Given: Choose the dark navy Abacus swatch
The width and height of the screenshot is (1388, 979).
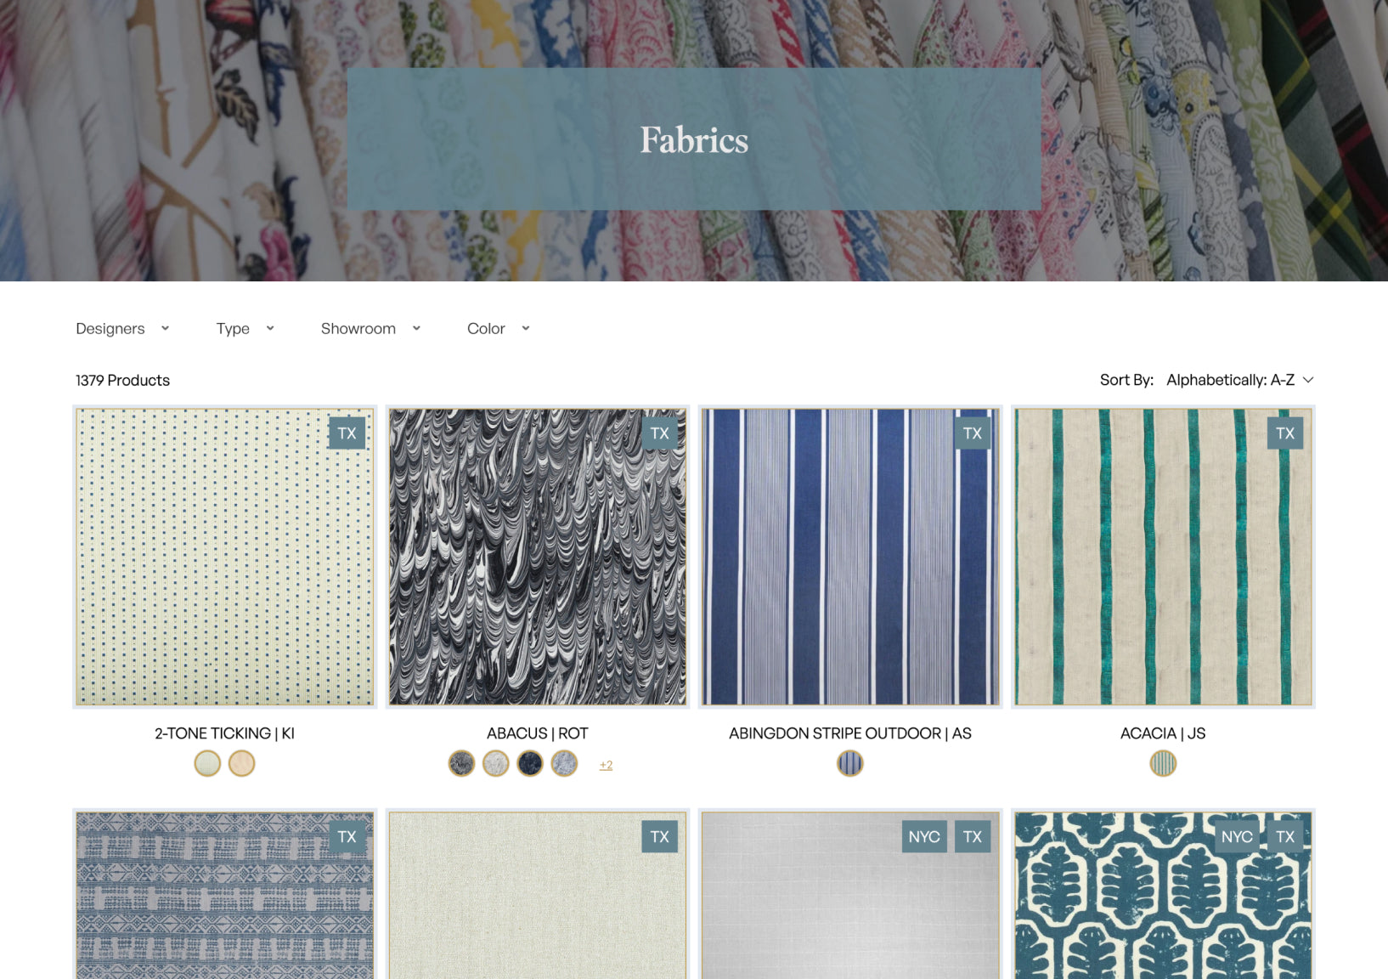Looking at the screenshot, I should click(x=530, y=764).
